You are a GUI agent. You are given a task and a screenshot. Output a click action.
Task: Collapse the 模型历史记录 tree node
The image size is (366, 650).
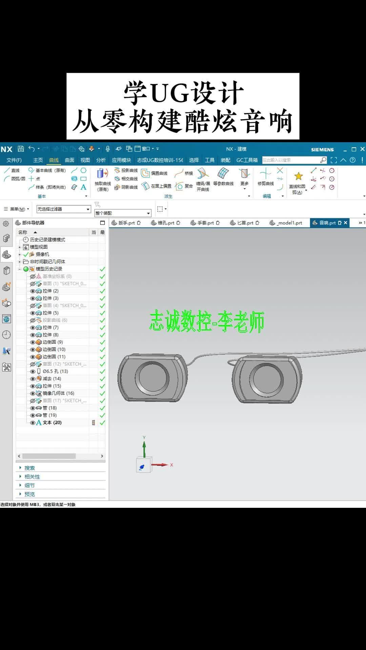point(20,269)
